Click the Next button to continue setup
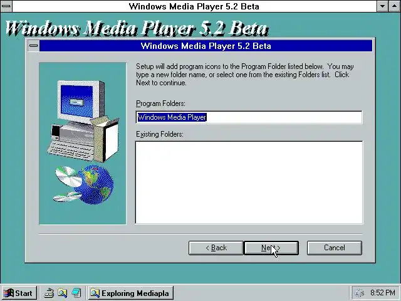 point(271,248)
